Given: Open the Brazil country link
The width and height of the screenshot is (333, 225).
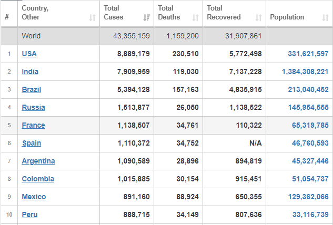Looking at the screenshot, I should click(x=31, y=89).
